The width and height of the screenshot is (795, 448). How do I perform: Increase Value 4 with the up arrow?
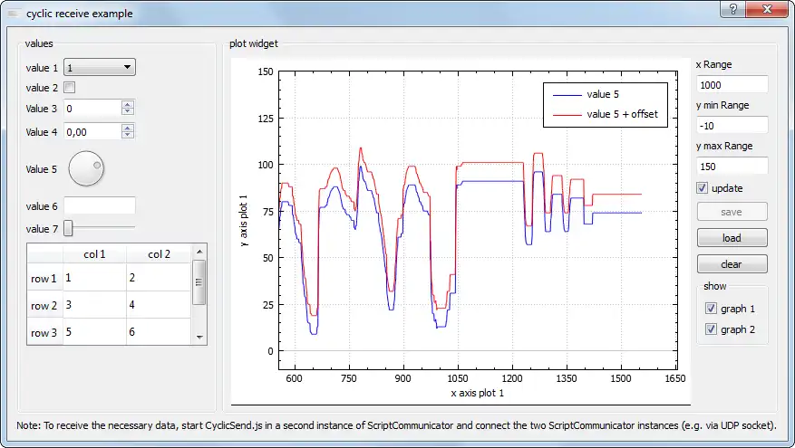128,128
